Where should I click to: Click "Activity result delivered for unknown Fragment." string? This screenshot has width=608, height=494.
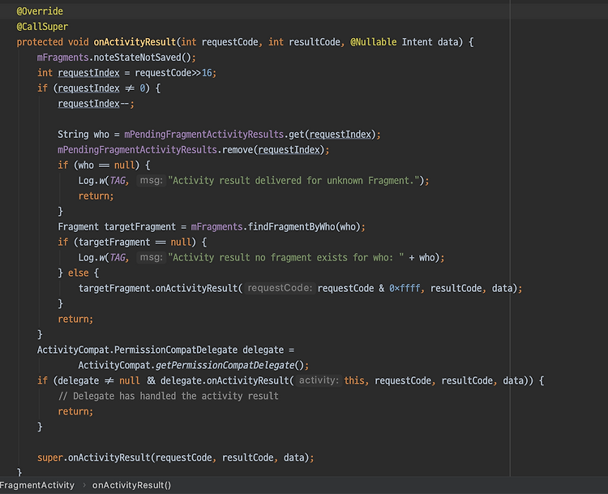[x=294, y=180]
